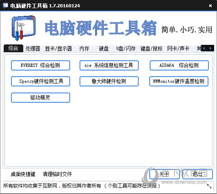Open HWMonitor硬件温度检测
Image resolution: width=217 pixels, height=194 pixels.
[x=179, y=81]
